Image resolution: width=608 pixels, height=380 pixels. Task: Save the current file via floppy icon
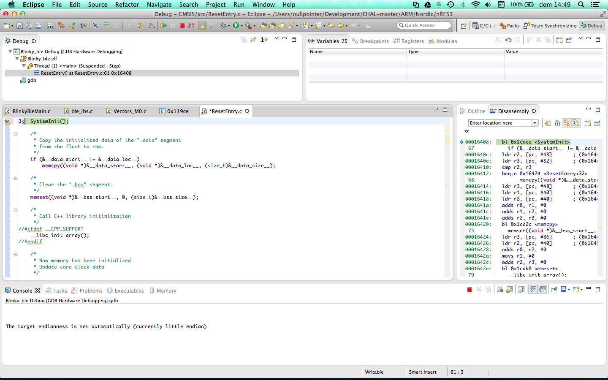tap(19, 26)
